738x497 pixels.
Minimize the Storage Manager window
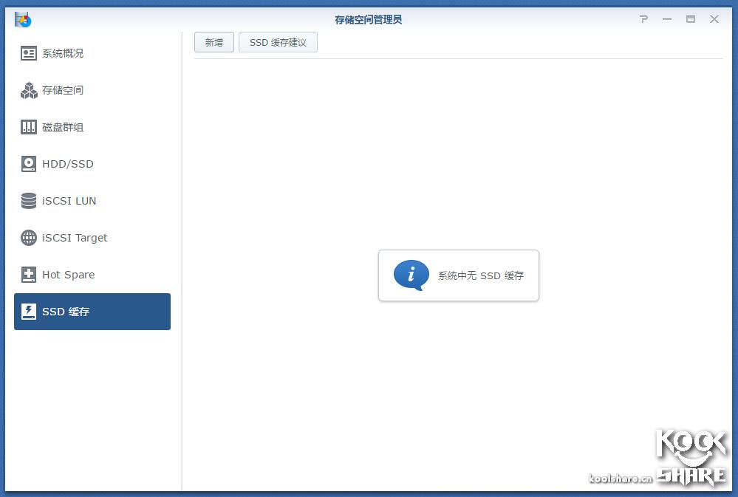coord(667,19)
